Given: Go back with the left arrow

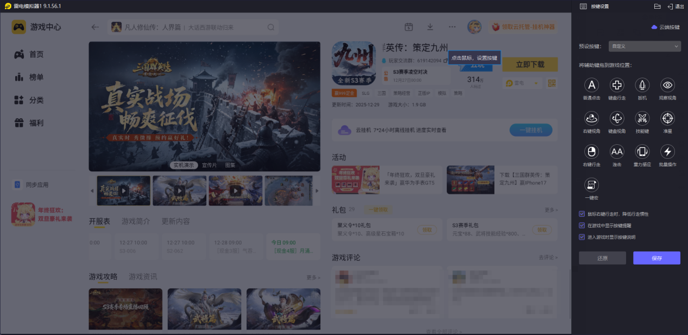Looking at the screenshot, I should (x=96, y=27).
